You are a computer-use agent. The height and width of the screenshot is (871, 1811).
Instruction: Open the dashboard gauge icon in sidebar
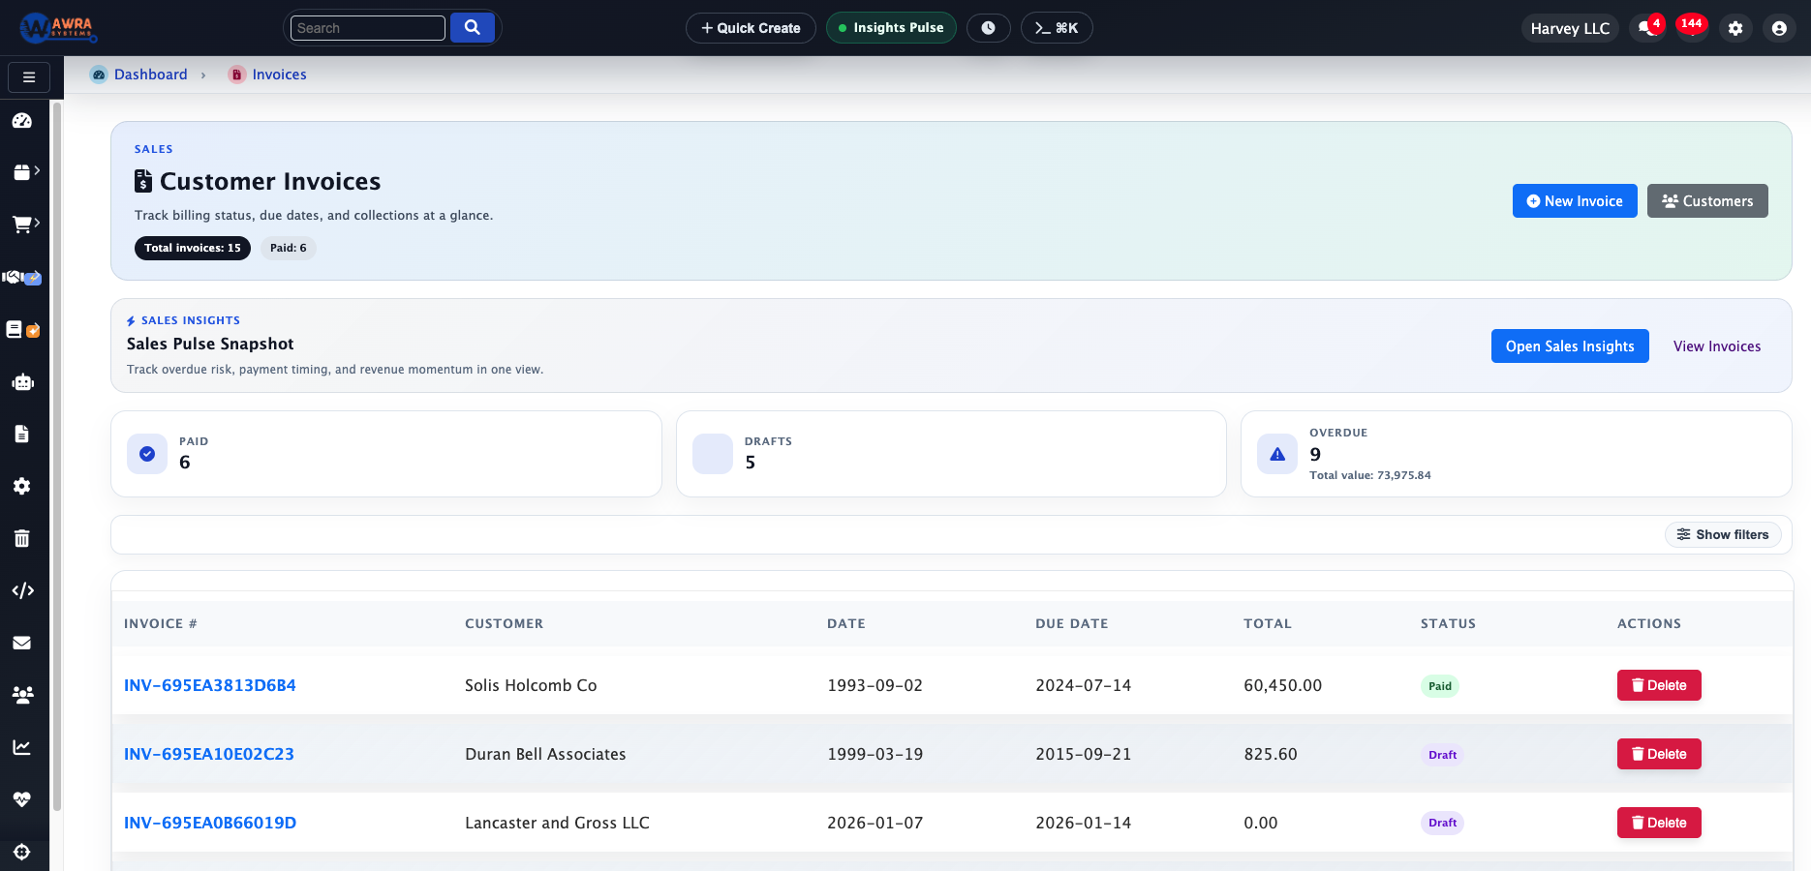tap(22, 121)
